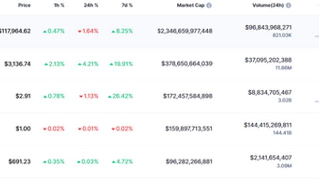Screen dimensions: 319x179
Task: Click the $2.91 price cell
Action: coord(23,96)
